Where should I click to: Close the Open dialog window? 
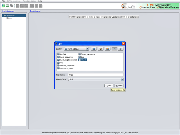click(x=123, y=44)
